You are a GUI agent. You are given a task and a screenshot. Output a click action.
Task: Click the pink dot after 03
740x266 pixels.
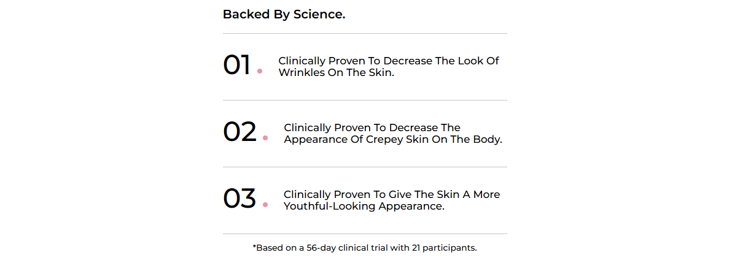coord(265,205)
